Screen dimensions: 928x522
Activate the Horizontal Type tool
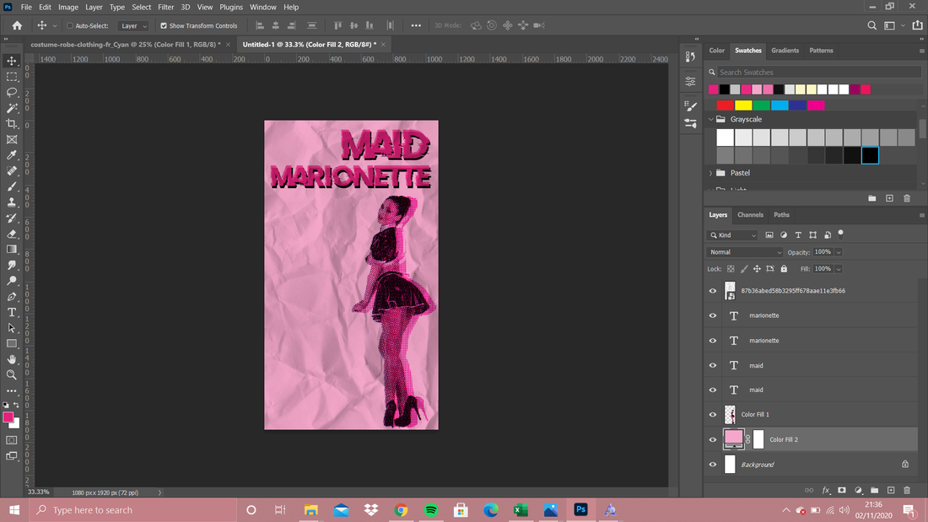[x=12, y=312]
